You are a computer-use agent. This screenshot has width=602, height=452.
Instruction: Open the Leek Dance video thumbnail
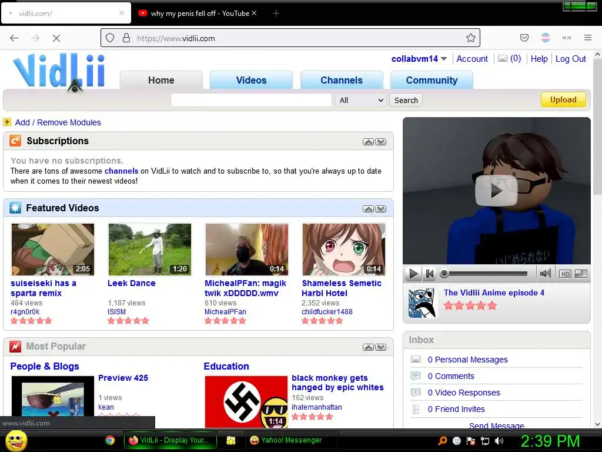[x=150, y=249]
